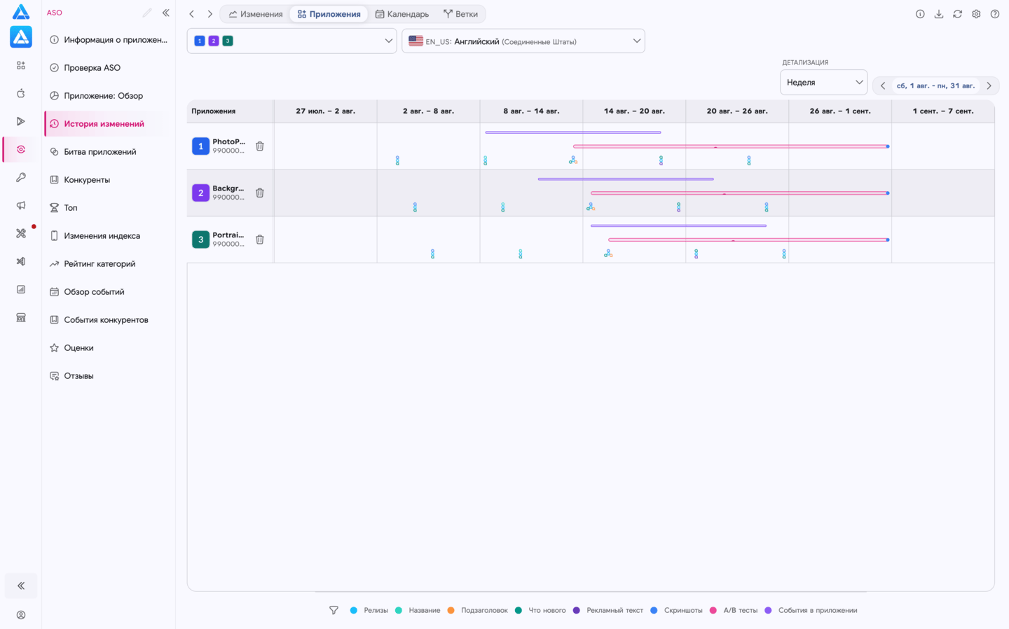Toggle A/B тесты legend filter
The width and height of the screenshot is (1009, 629).
[x=734, y=610]
